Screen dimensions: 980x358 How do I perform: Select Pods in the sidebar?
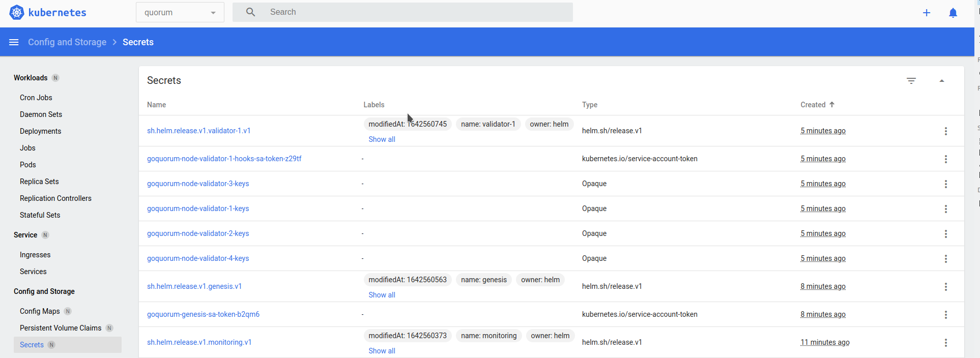point(28,165)
